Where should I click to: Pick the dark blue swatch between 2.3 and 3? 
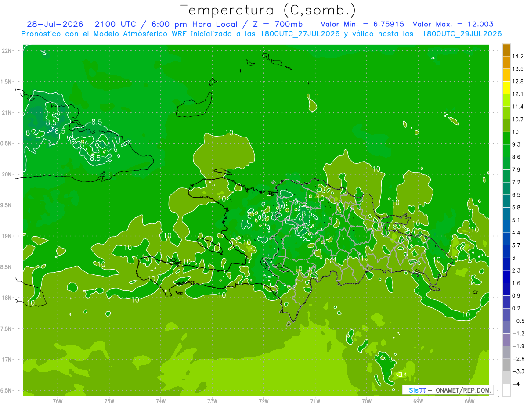tap(506, 264)
